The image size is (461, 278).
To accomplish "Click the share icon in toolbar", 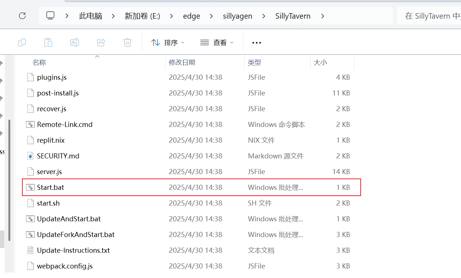I will pos(101,42).
